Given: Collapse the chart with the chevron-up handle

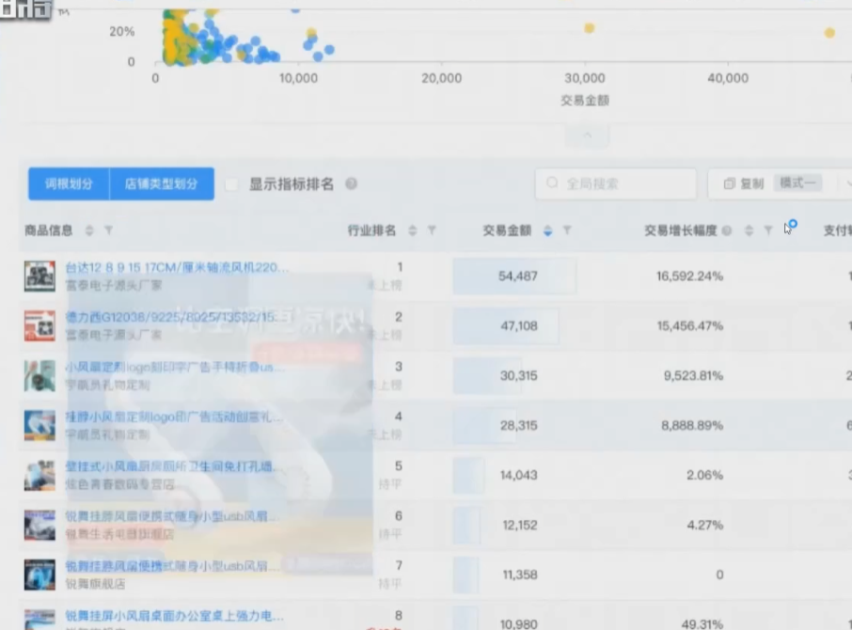Looking at the screenshot, I should [x=589, y=135].
